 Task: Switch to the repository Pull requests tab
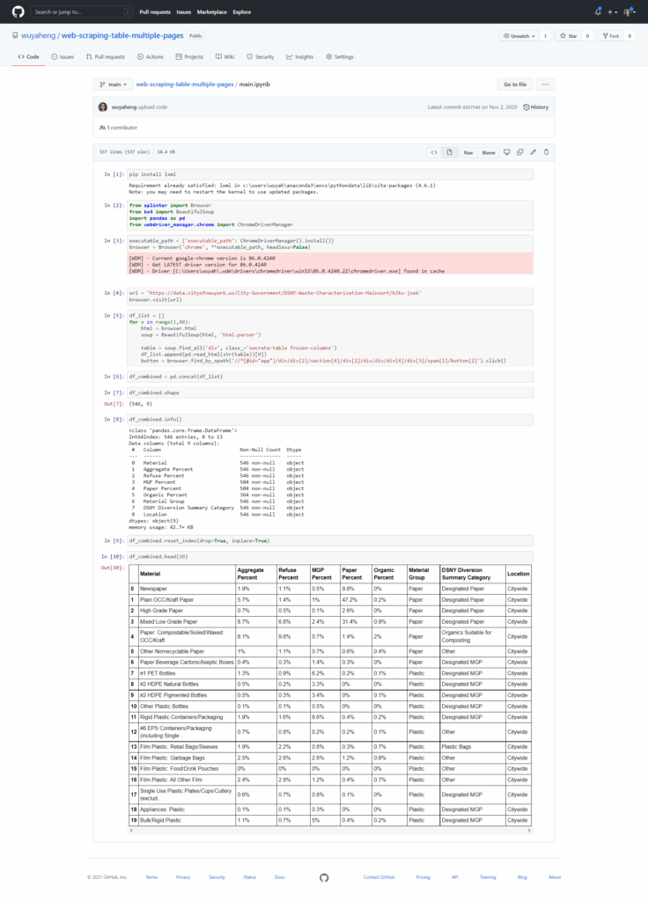click(106, 57)
